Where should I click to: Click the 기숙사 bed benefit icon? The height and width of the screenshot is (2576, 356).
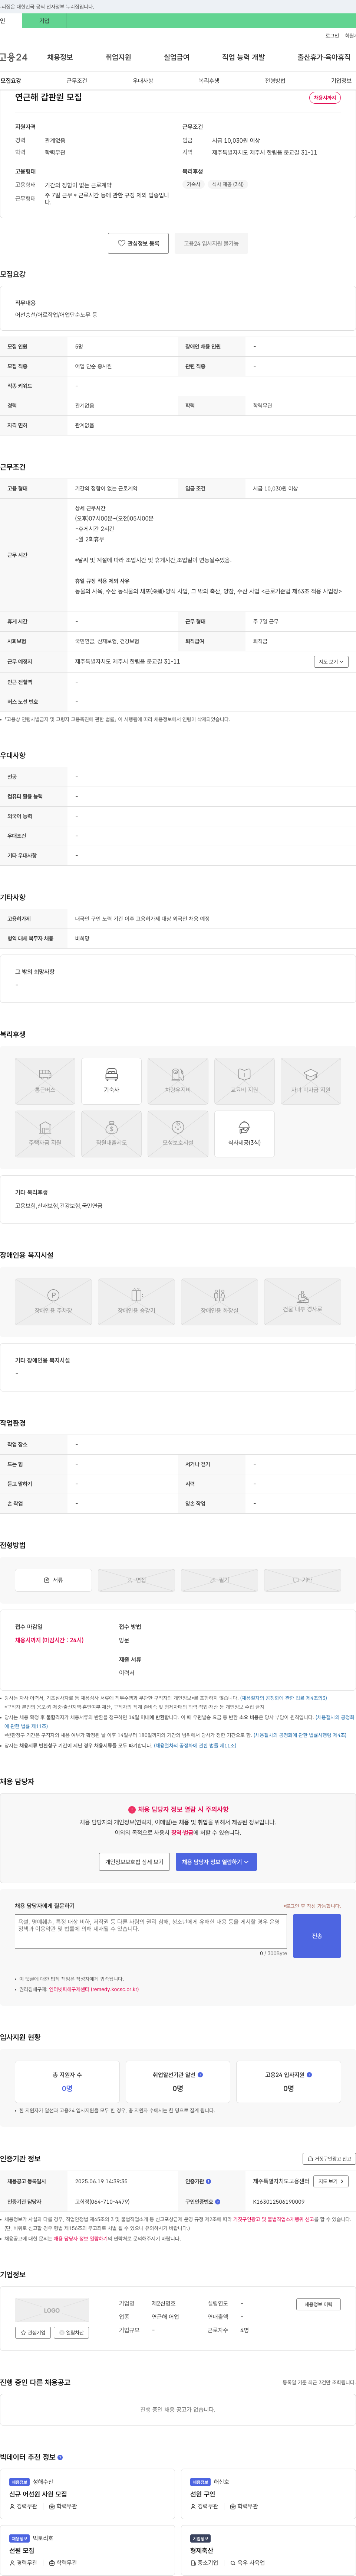[x=112, y=1081]
